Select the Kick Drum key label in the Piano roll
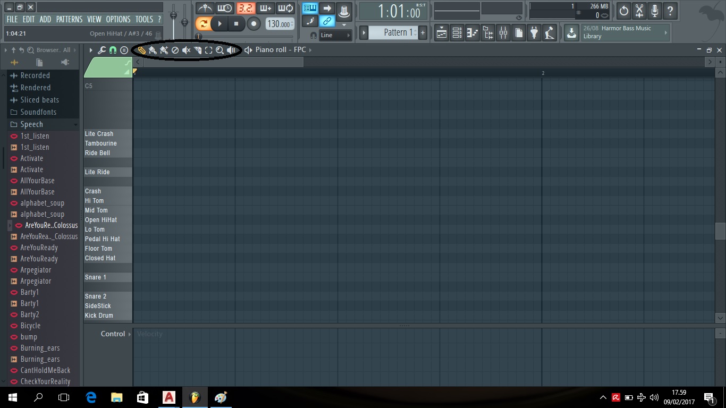The image size is (726, 408). tap(99, 315)
